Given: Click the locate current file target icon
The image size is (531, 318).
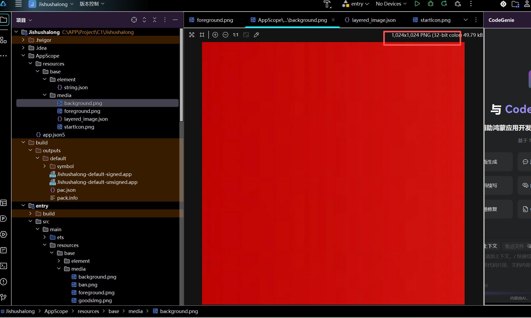Looking at the screenshot, I should [x=134, y=20].
